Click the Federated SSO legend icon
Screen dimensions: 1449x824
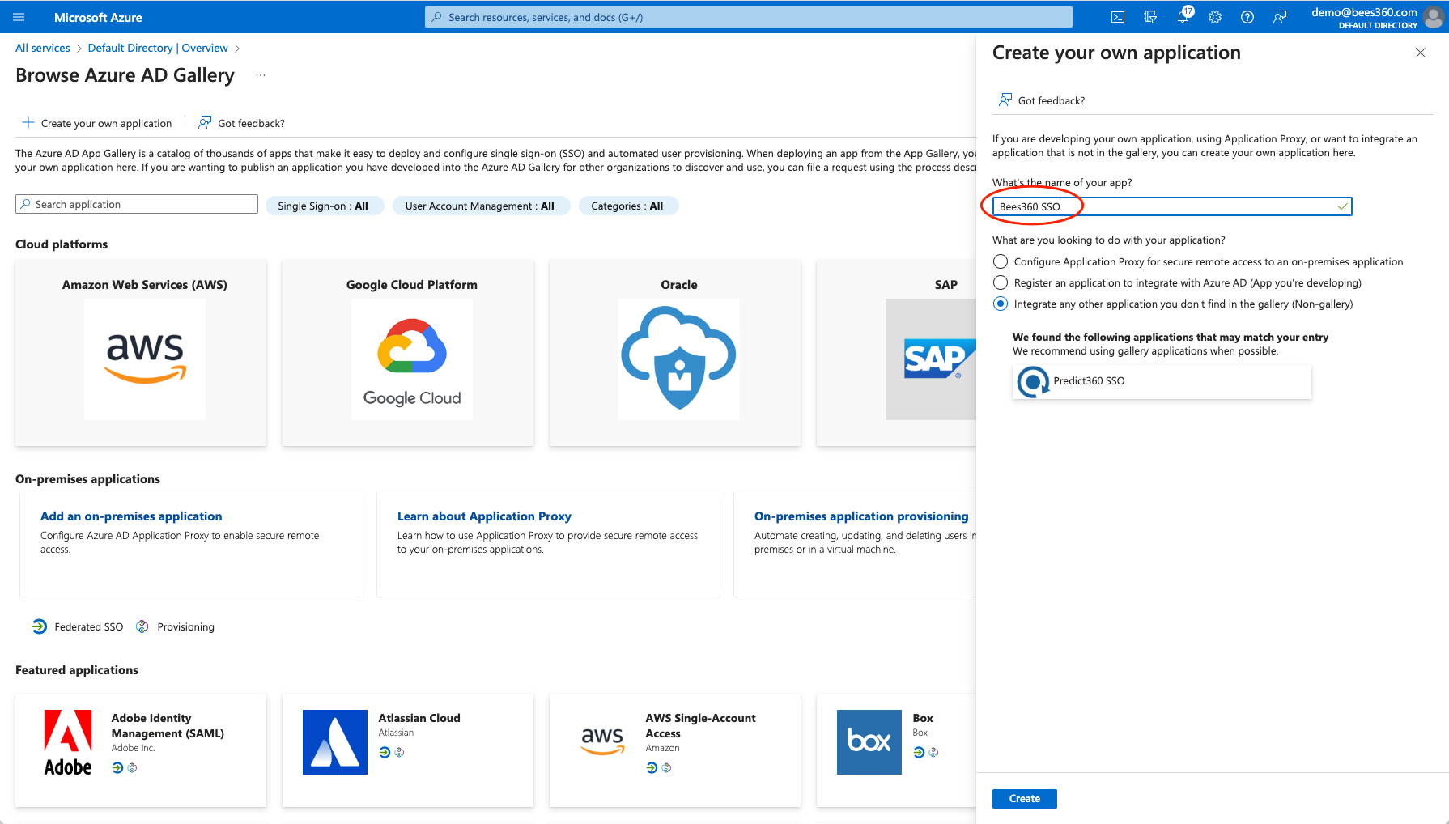tap(40, 626)
